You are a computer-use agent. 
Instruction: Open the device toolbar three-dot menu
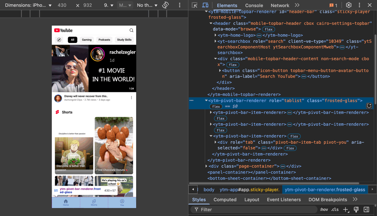tap(179, 5)
